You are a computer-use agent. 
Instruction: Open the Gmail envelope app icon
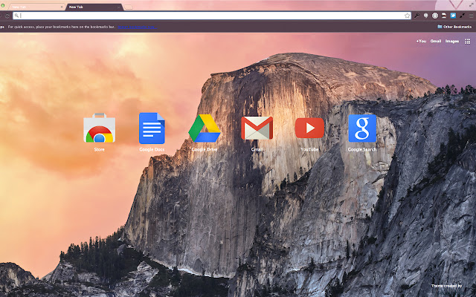[257, 128]
